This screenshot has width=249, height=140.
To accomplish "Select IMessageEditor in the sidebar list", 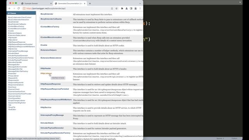I will click(14, 65).
